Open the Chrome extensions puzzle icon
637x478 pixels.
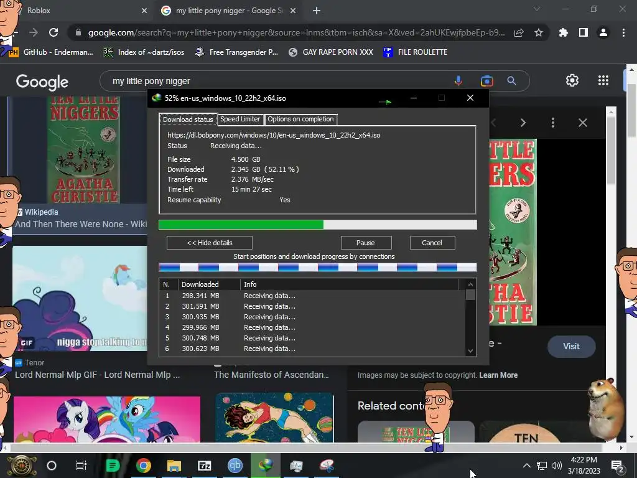(x=564, y=32)
